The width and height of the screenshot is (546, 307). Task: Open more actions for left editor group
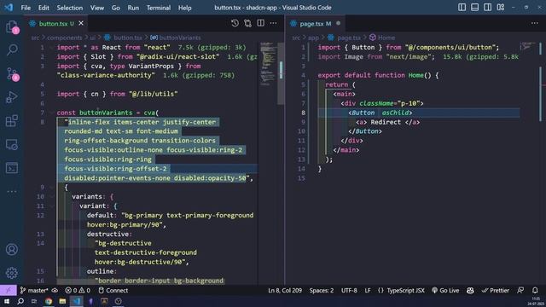tap(273, 23)
